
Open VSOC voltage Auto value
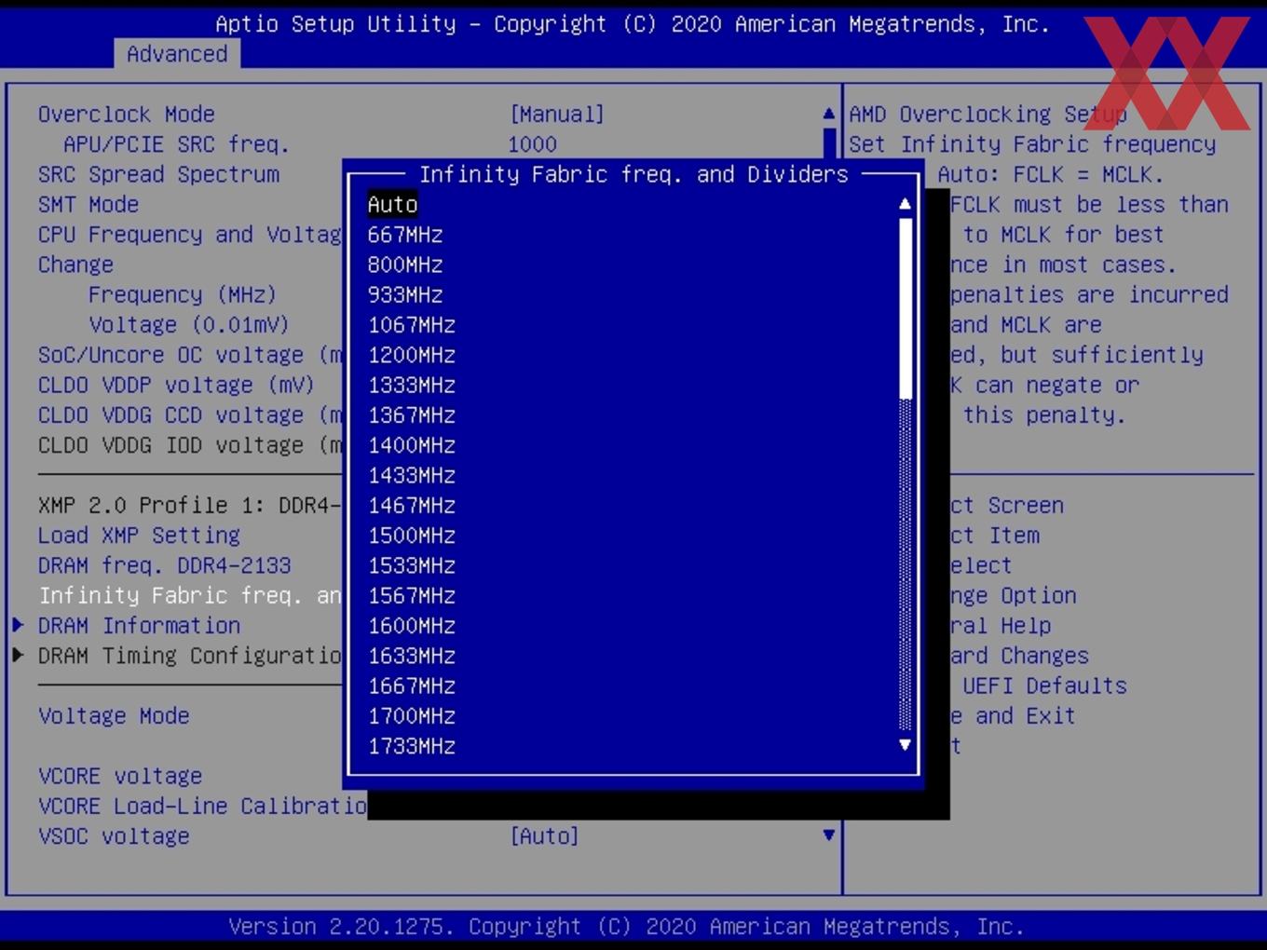(544, 836)
